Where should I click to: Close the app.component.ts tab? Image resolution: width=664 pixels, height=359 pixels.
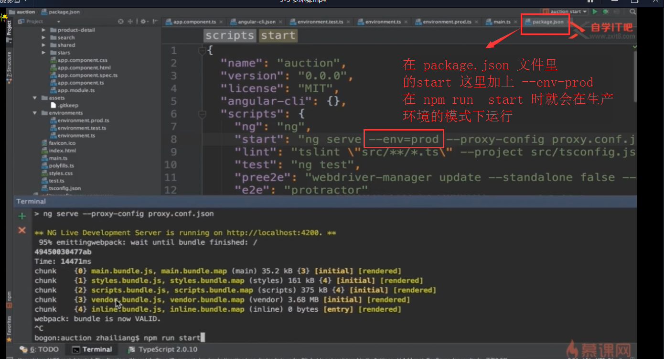coord(221,22)
